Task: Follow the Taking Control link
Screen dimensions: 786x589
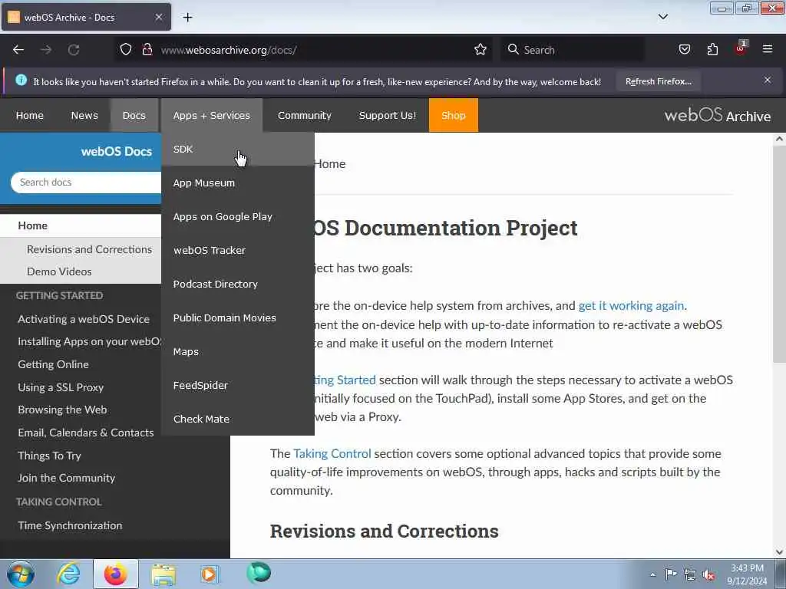Action: coord(332,454)
